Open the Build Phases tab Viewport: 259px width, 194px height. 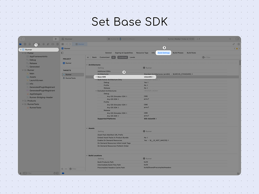click(178, 53)
